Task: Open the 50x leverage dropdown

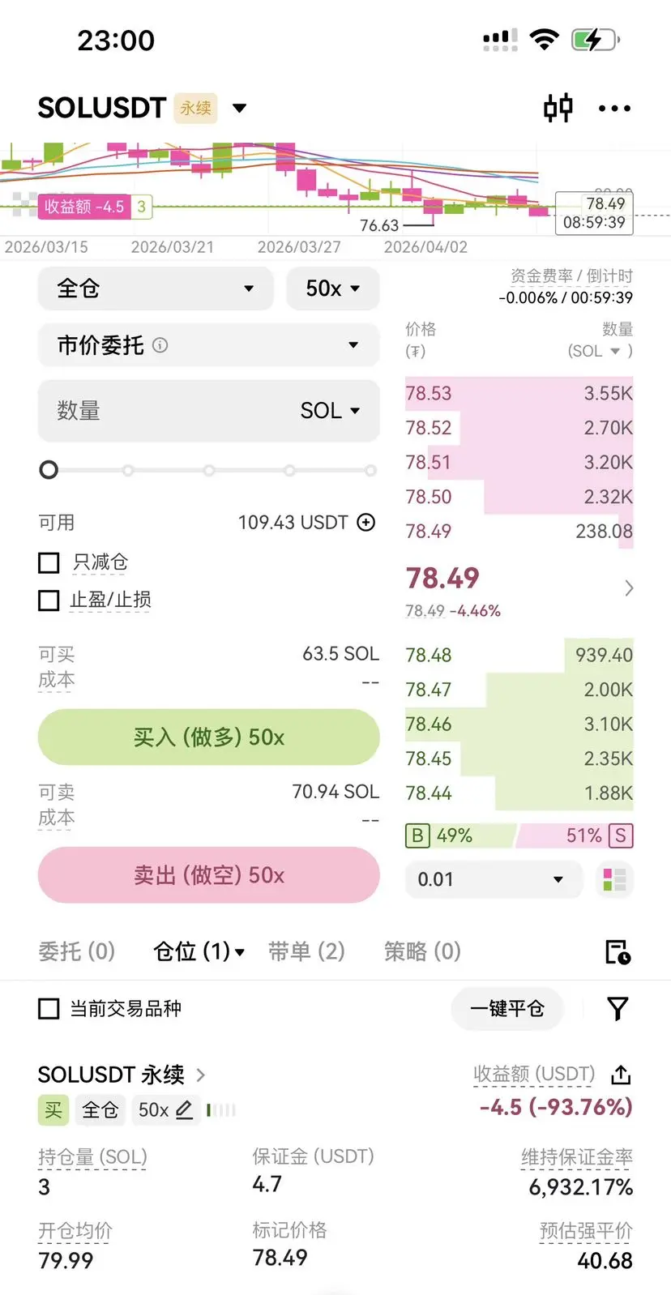Action: pos(332,288)
